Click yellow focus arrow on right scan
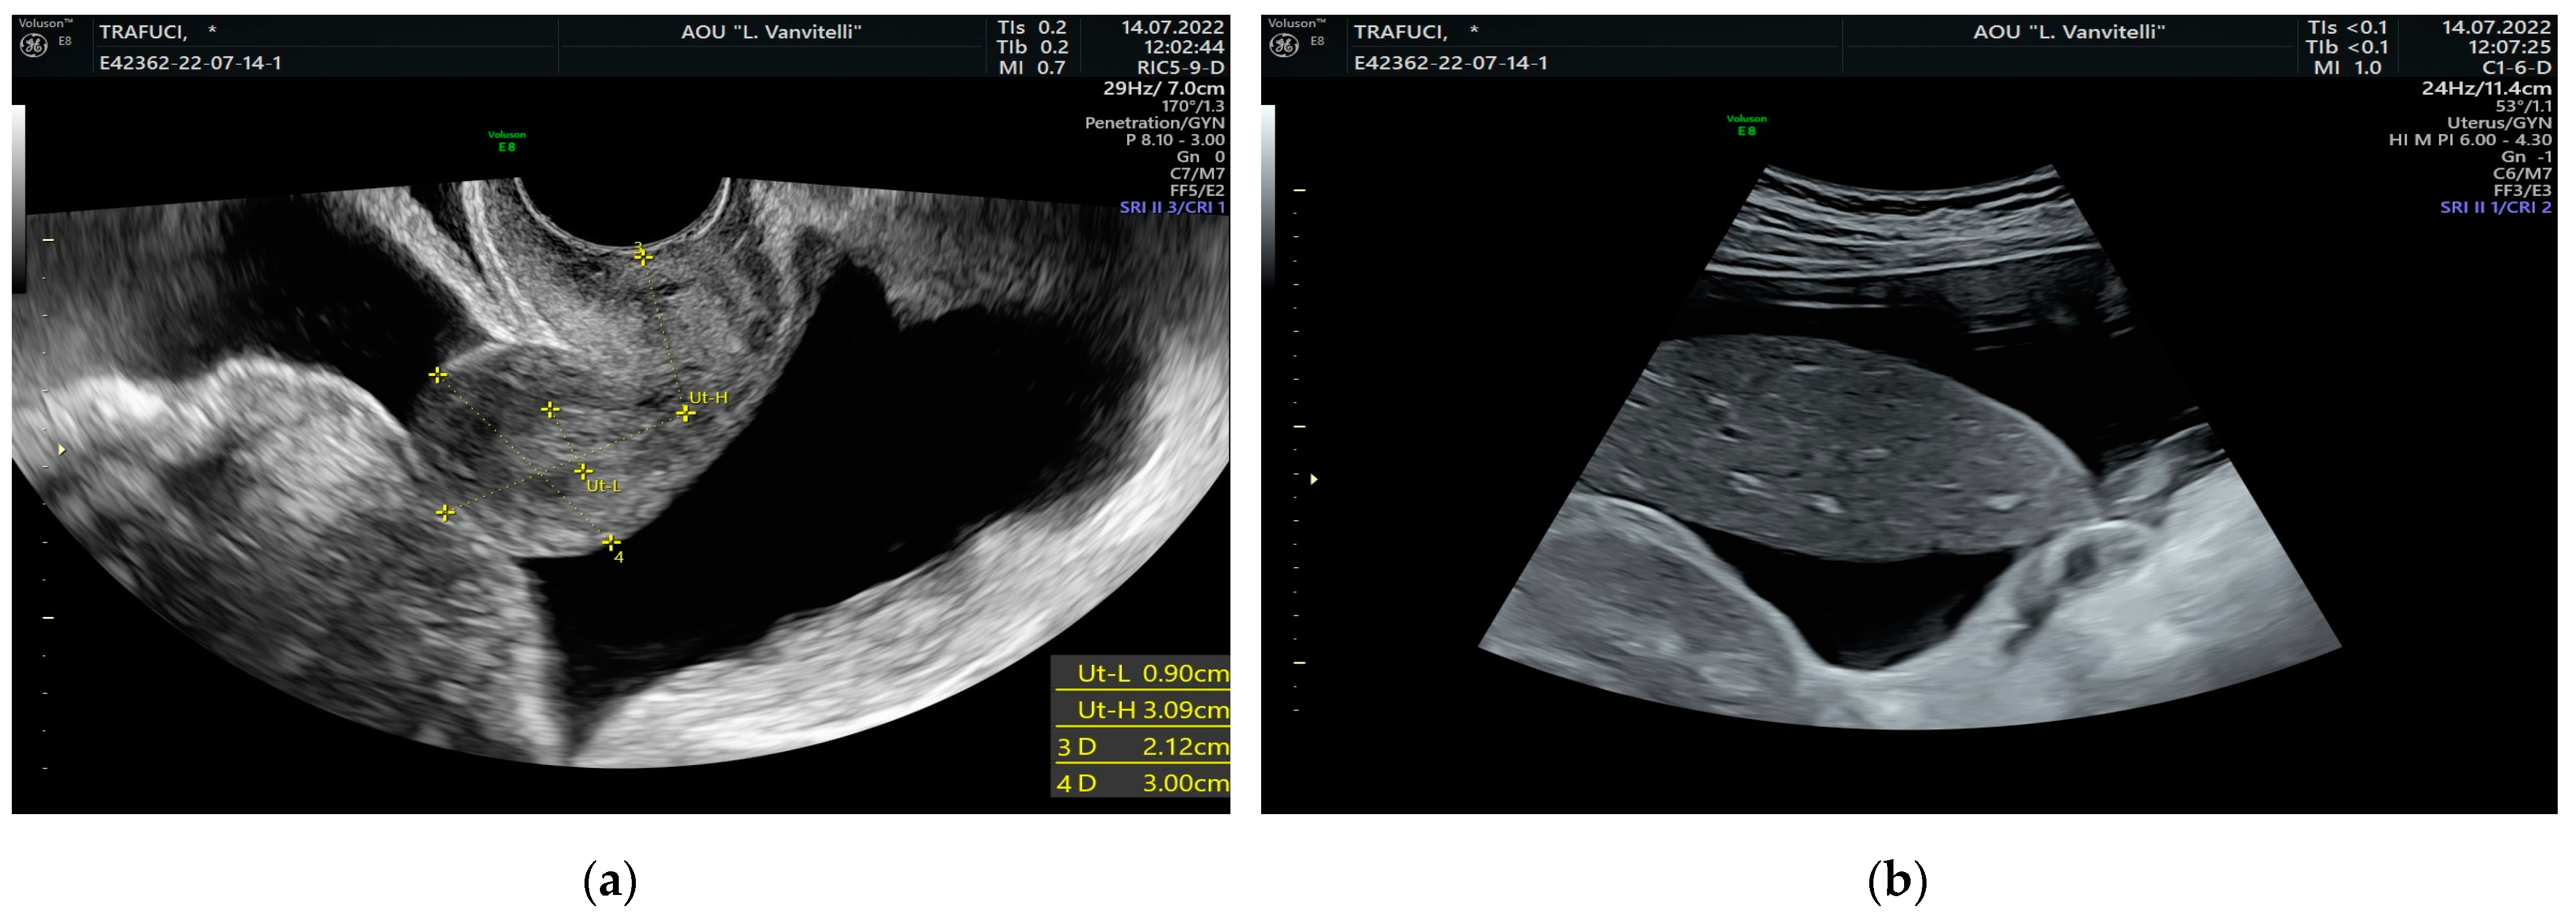The image size is (2576, 918). click(1314, 479)
